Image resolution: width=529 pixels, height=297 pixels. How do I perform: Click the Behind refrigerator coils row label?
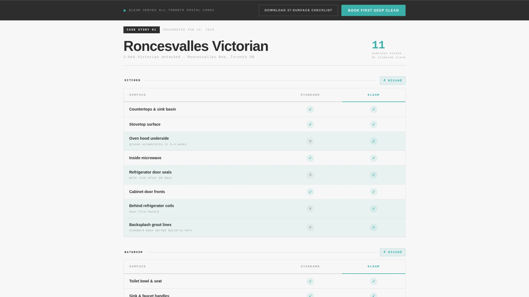152,206
